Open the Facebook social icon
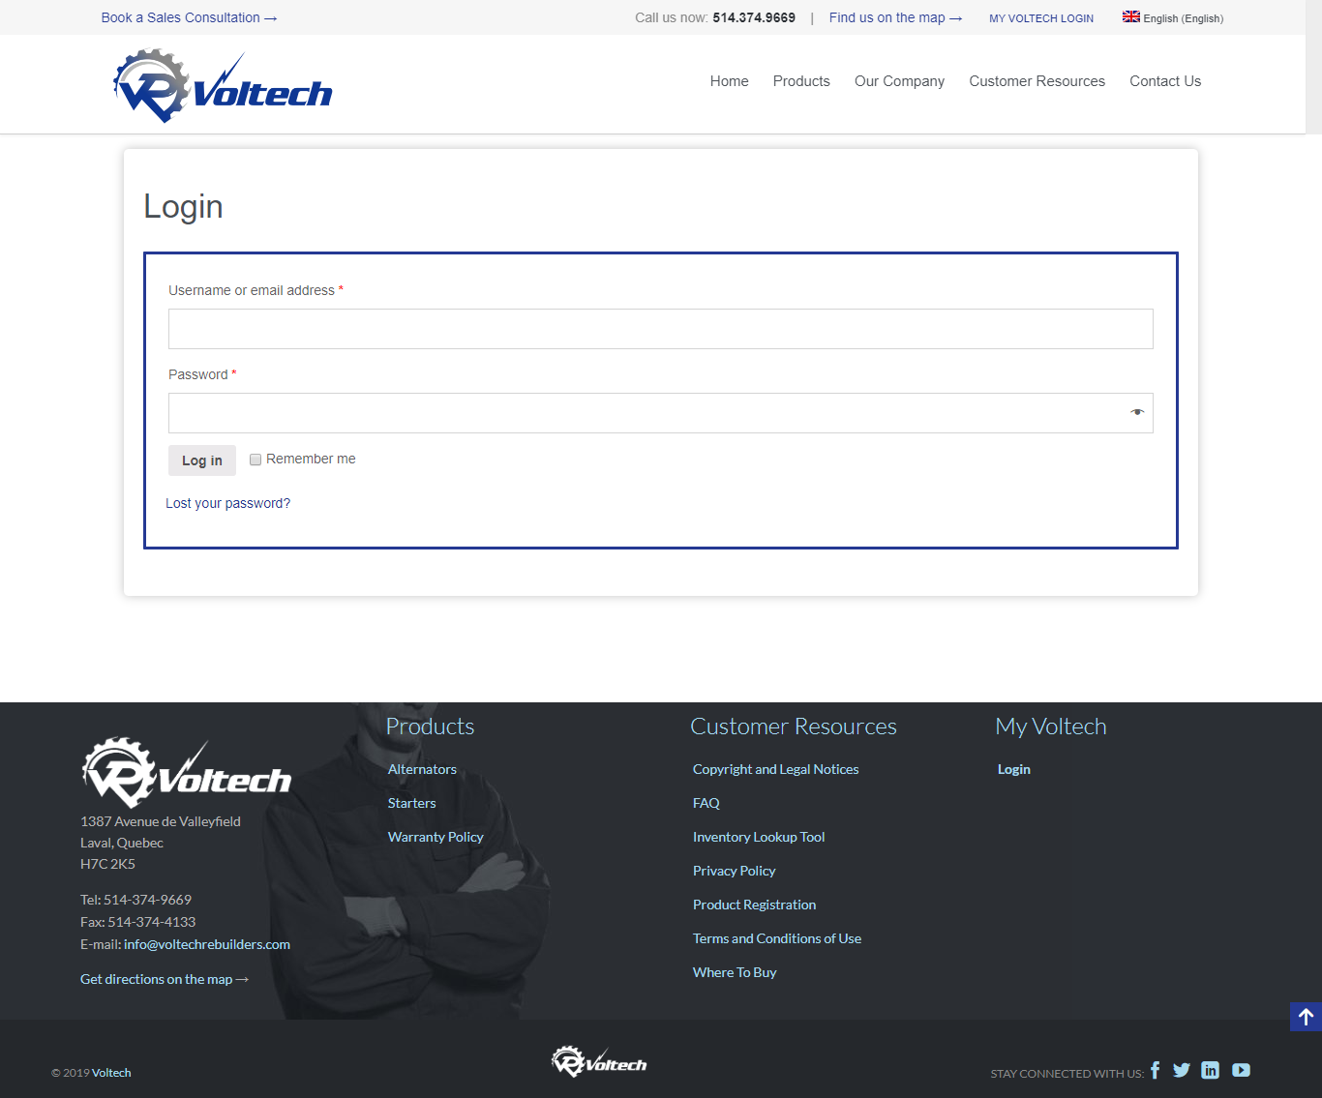This screenshot has width=1322, height=1098. [1155, 1070]
